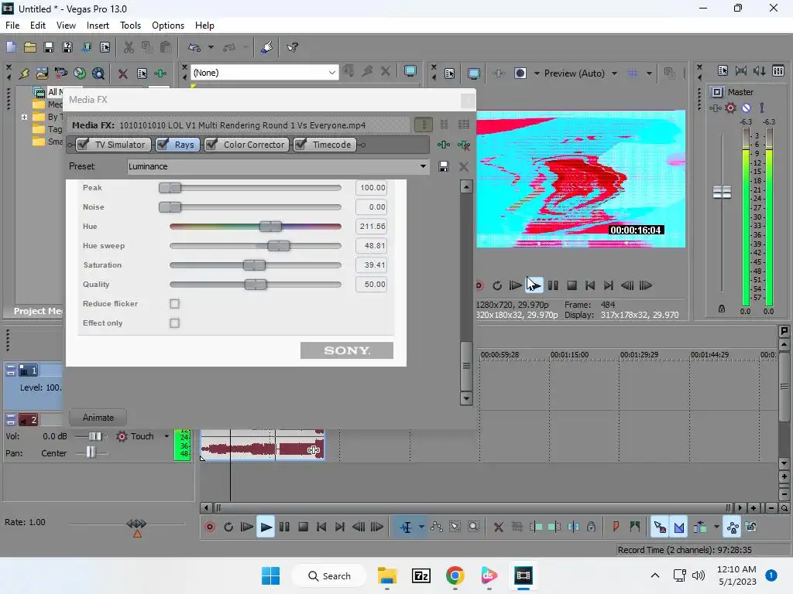Toggle Timecode effect checkbox
Screen dimensions: 793x594
[300, 145]
